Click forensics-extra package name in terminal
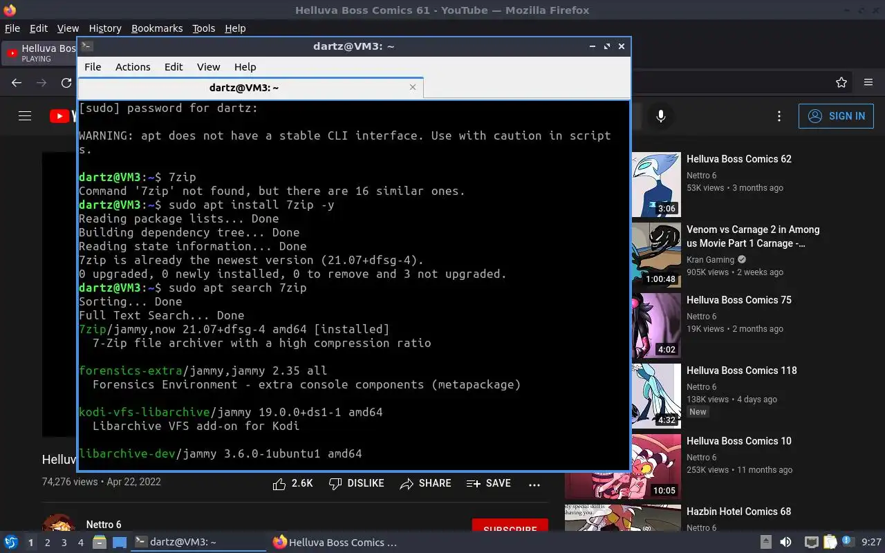 [130, 371]
